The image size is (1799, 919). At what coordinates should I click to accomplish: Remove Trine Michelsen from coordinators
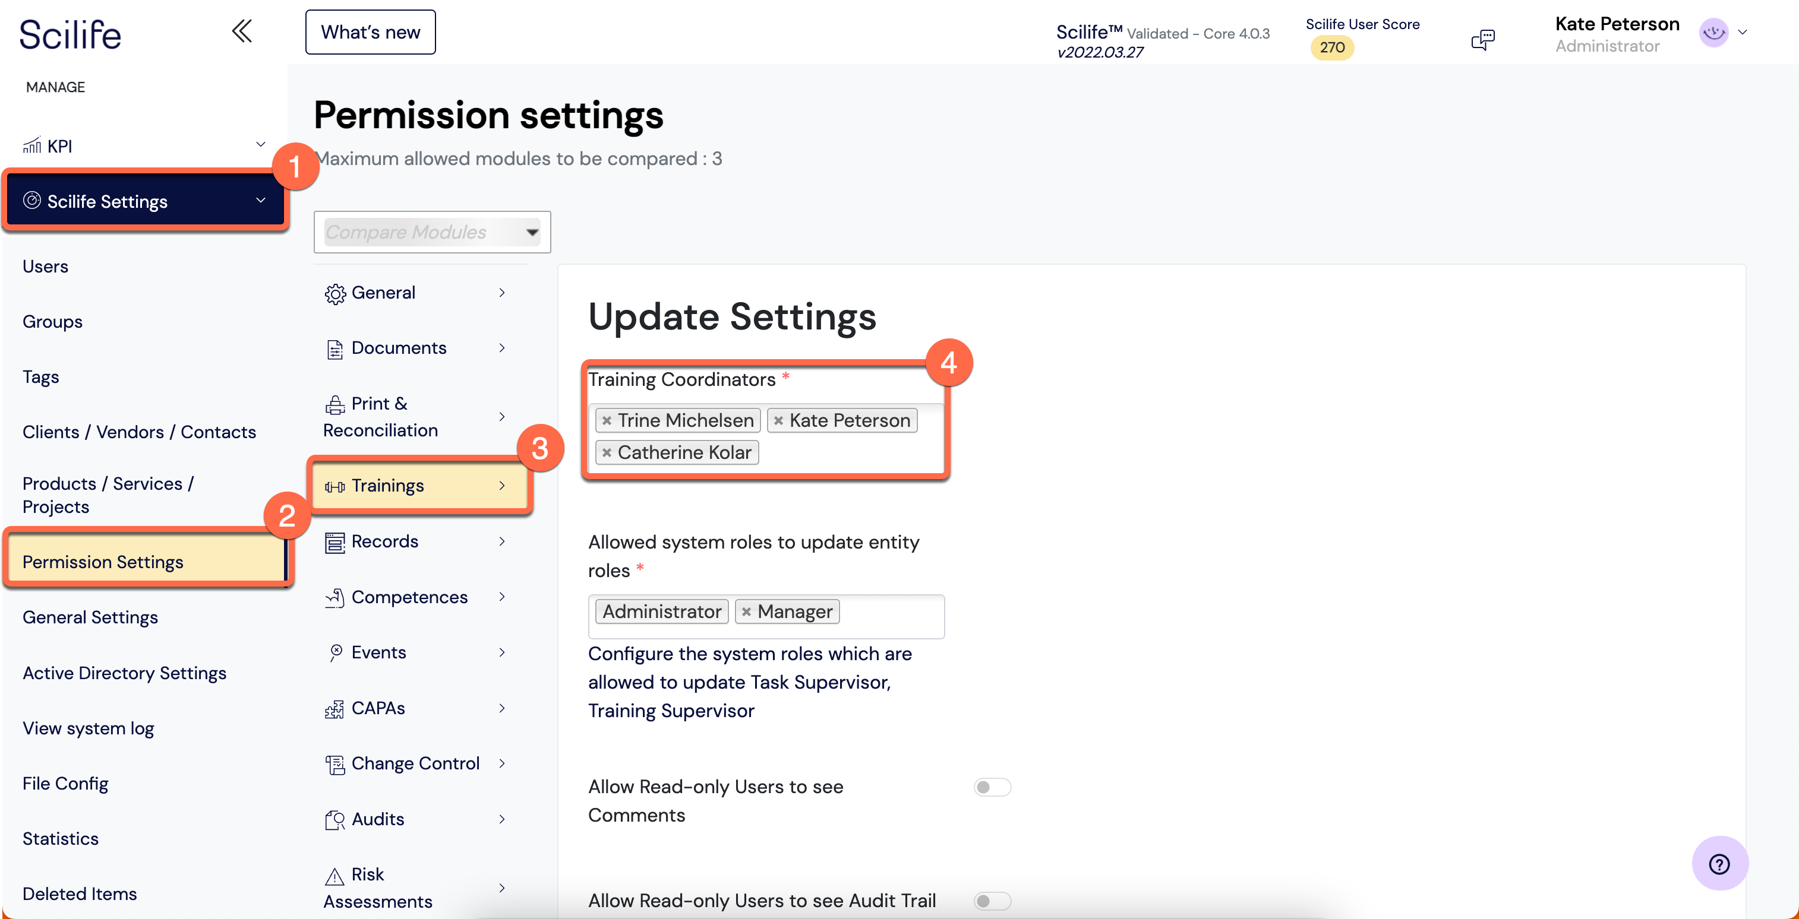tap(606, 421)
